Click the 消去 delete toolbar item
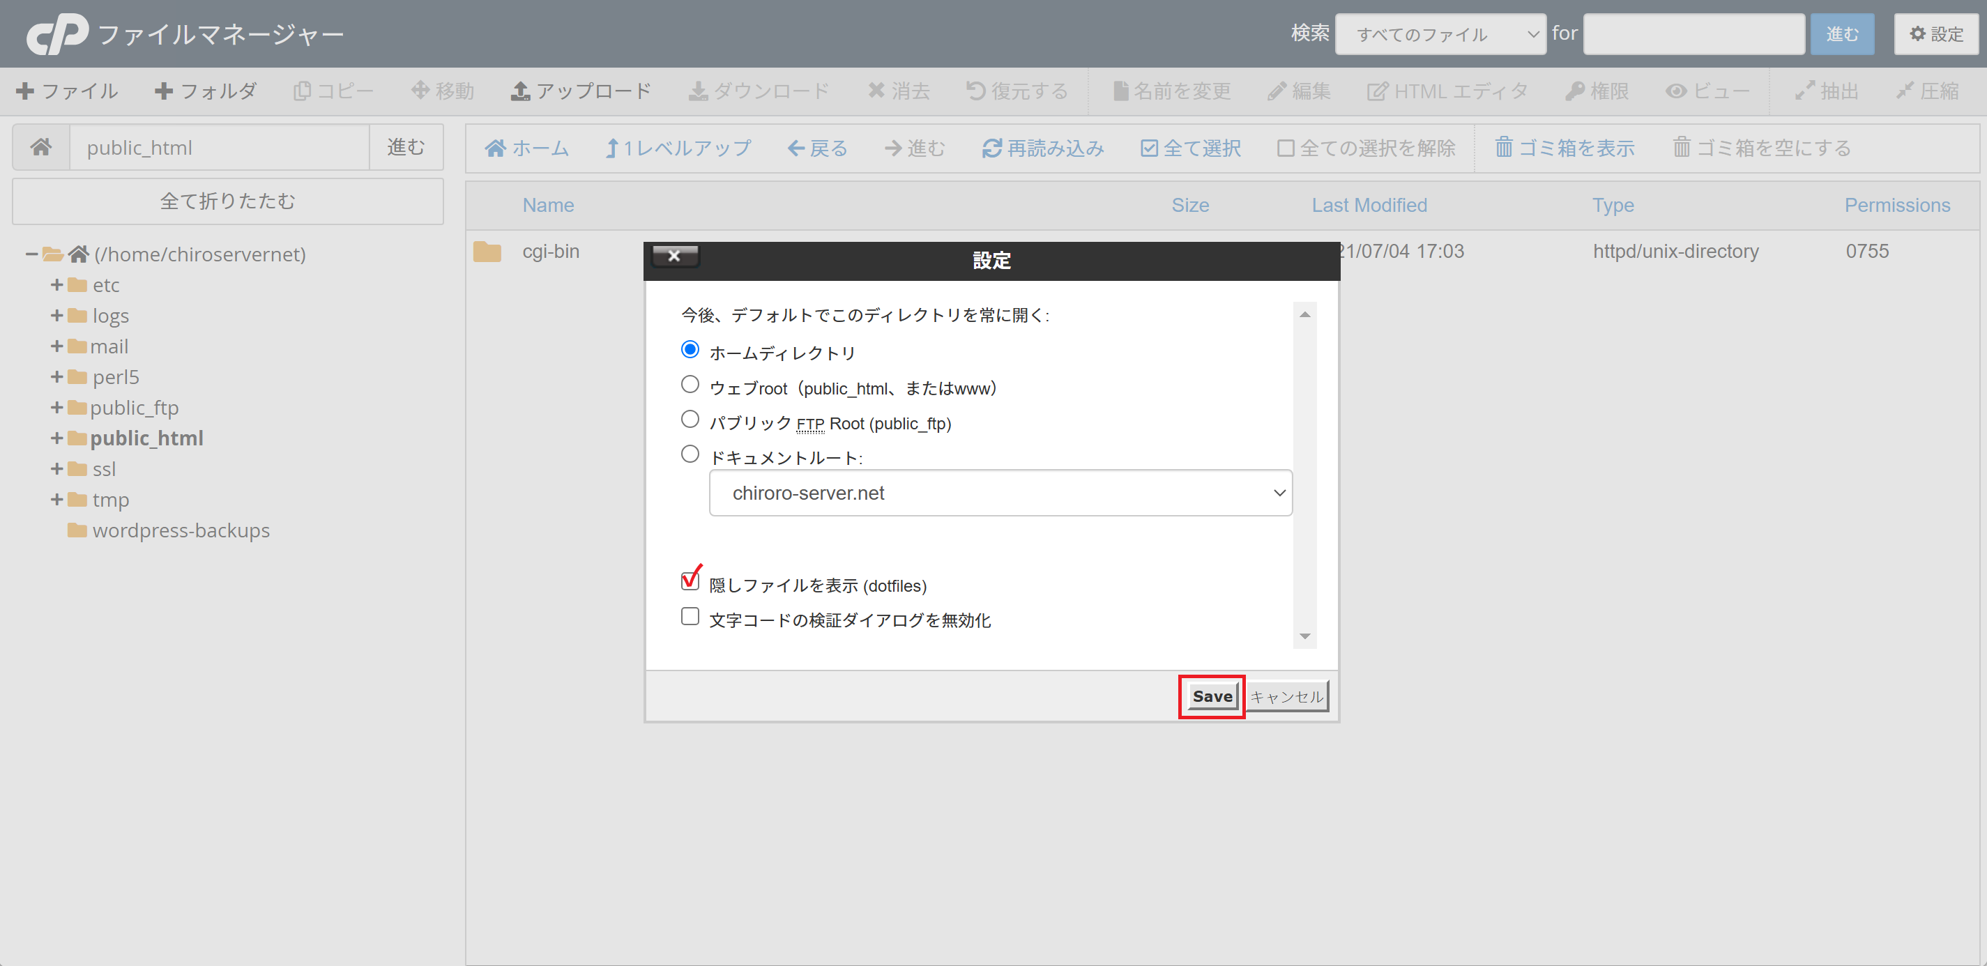This screenshot has height=966, width=1987. [x=899, y=91]
